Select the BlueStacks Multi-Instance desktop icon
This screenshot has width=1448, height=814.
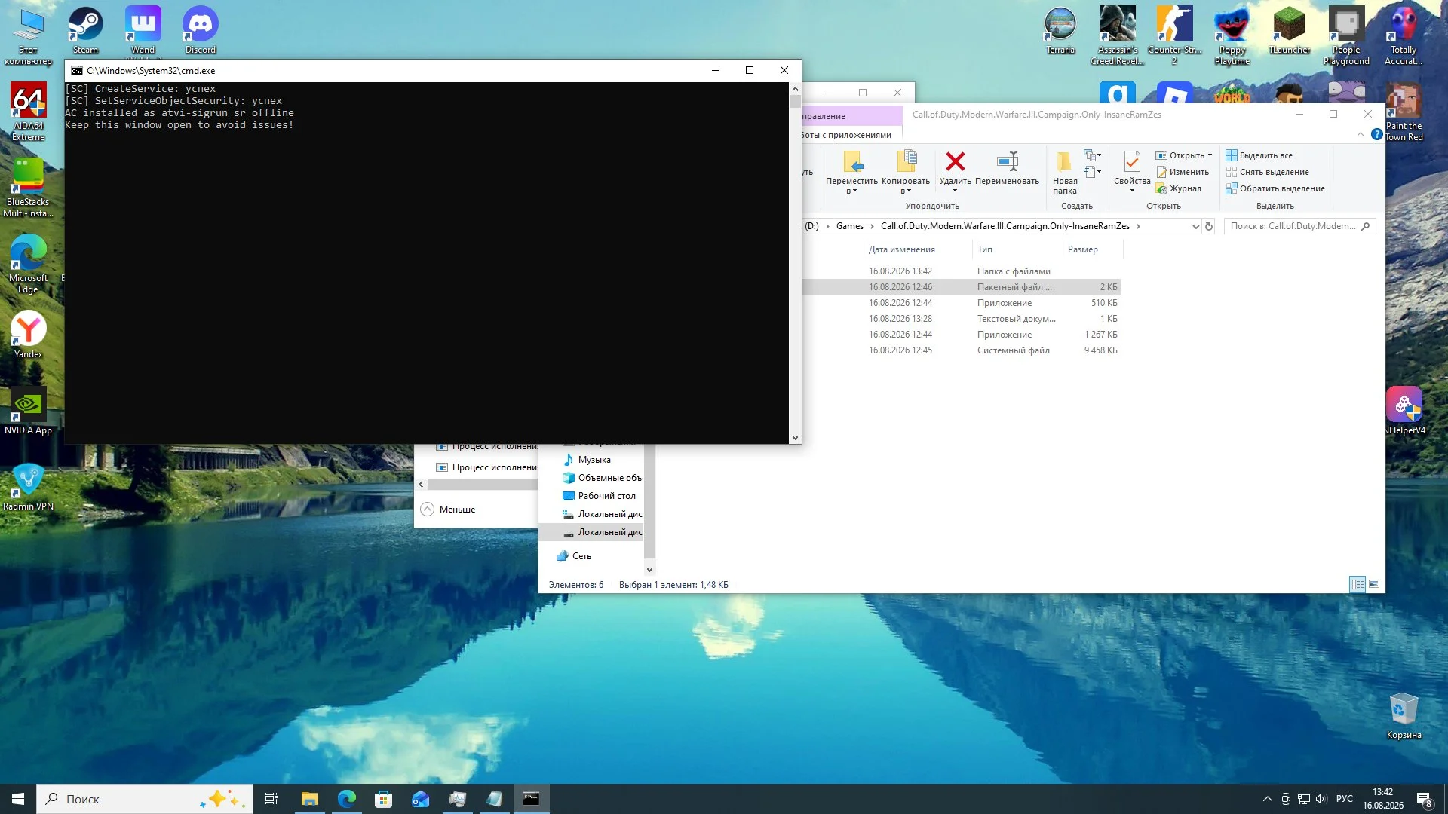click(x=28, y=188)
